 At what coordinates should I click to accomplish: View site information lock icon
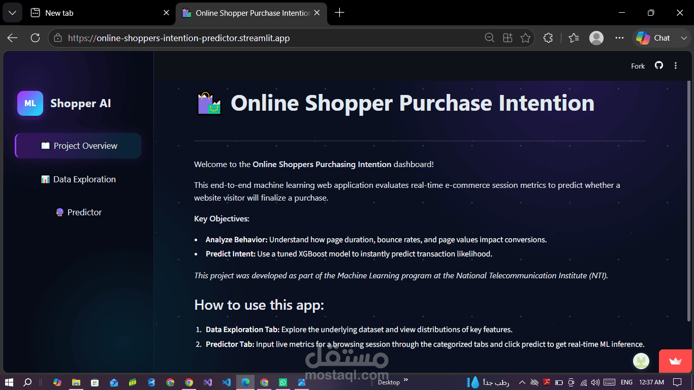coord(58,38)
